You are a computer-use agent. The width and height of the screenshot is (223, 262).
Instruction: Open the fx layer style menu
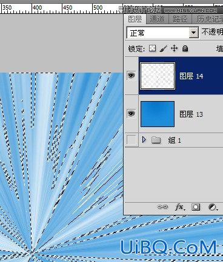179,207
